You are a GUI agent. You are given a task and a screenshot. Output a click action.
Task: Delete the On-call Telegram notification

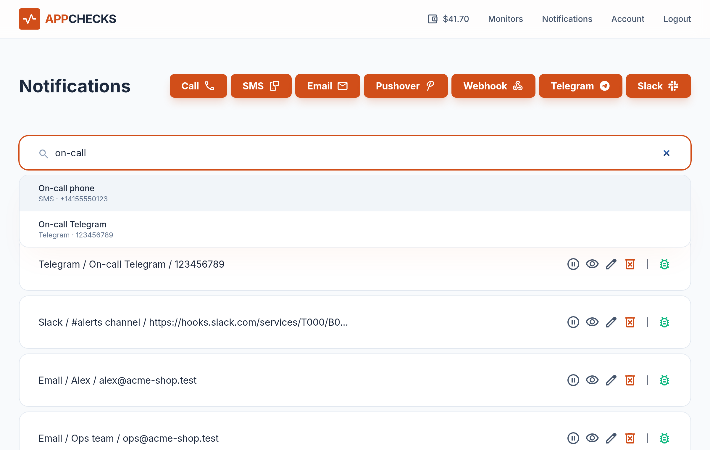[630, 264]
